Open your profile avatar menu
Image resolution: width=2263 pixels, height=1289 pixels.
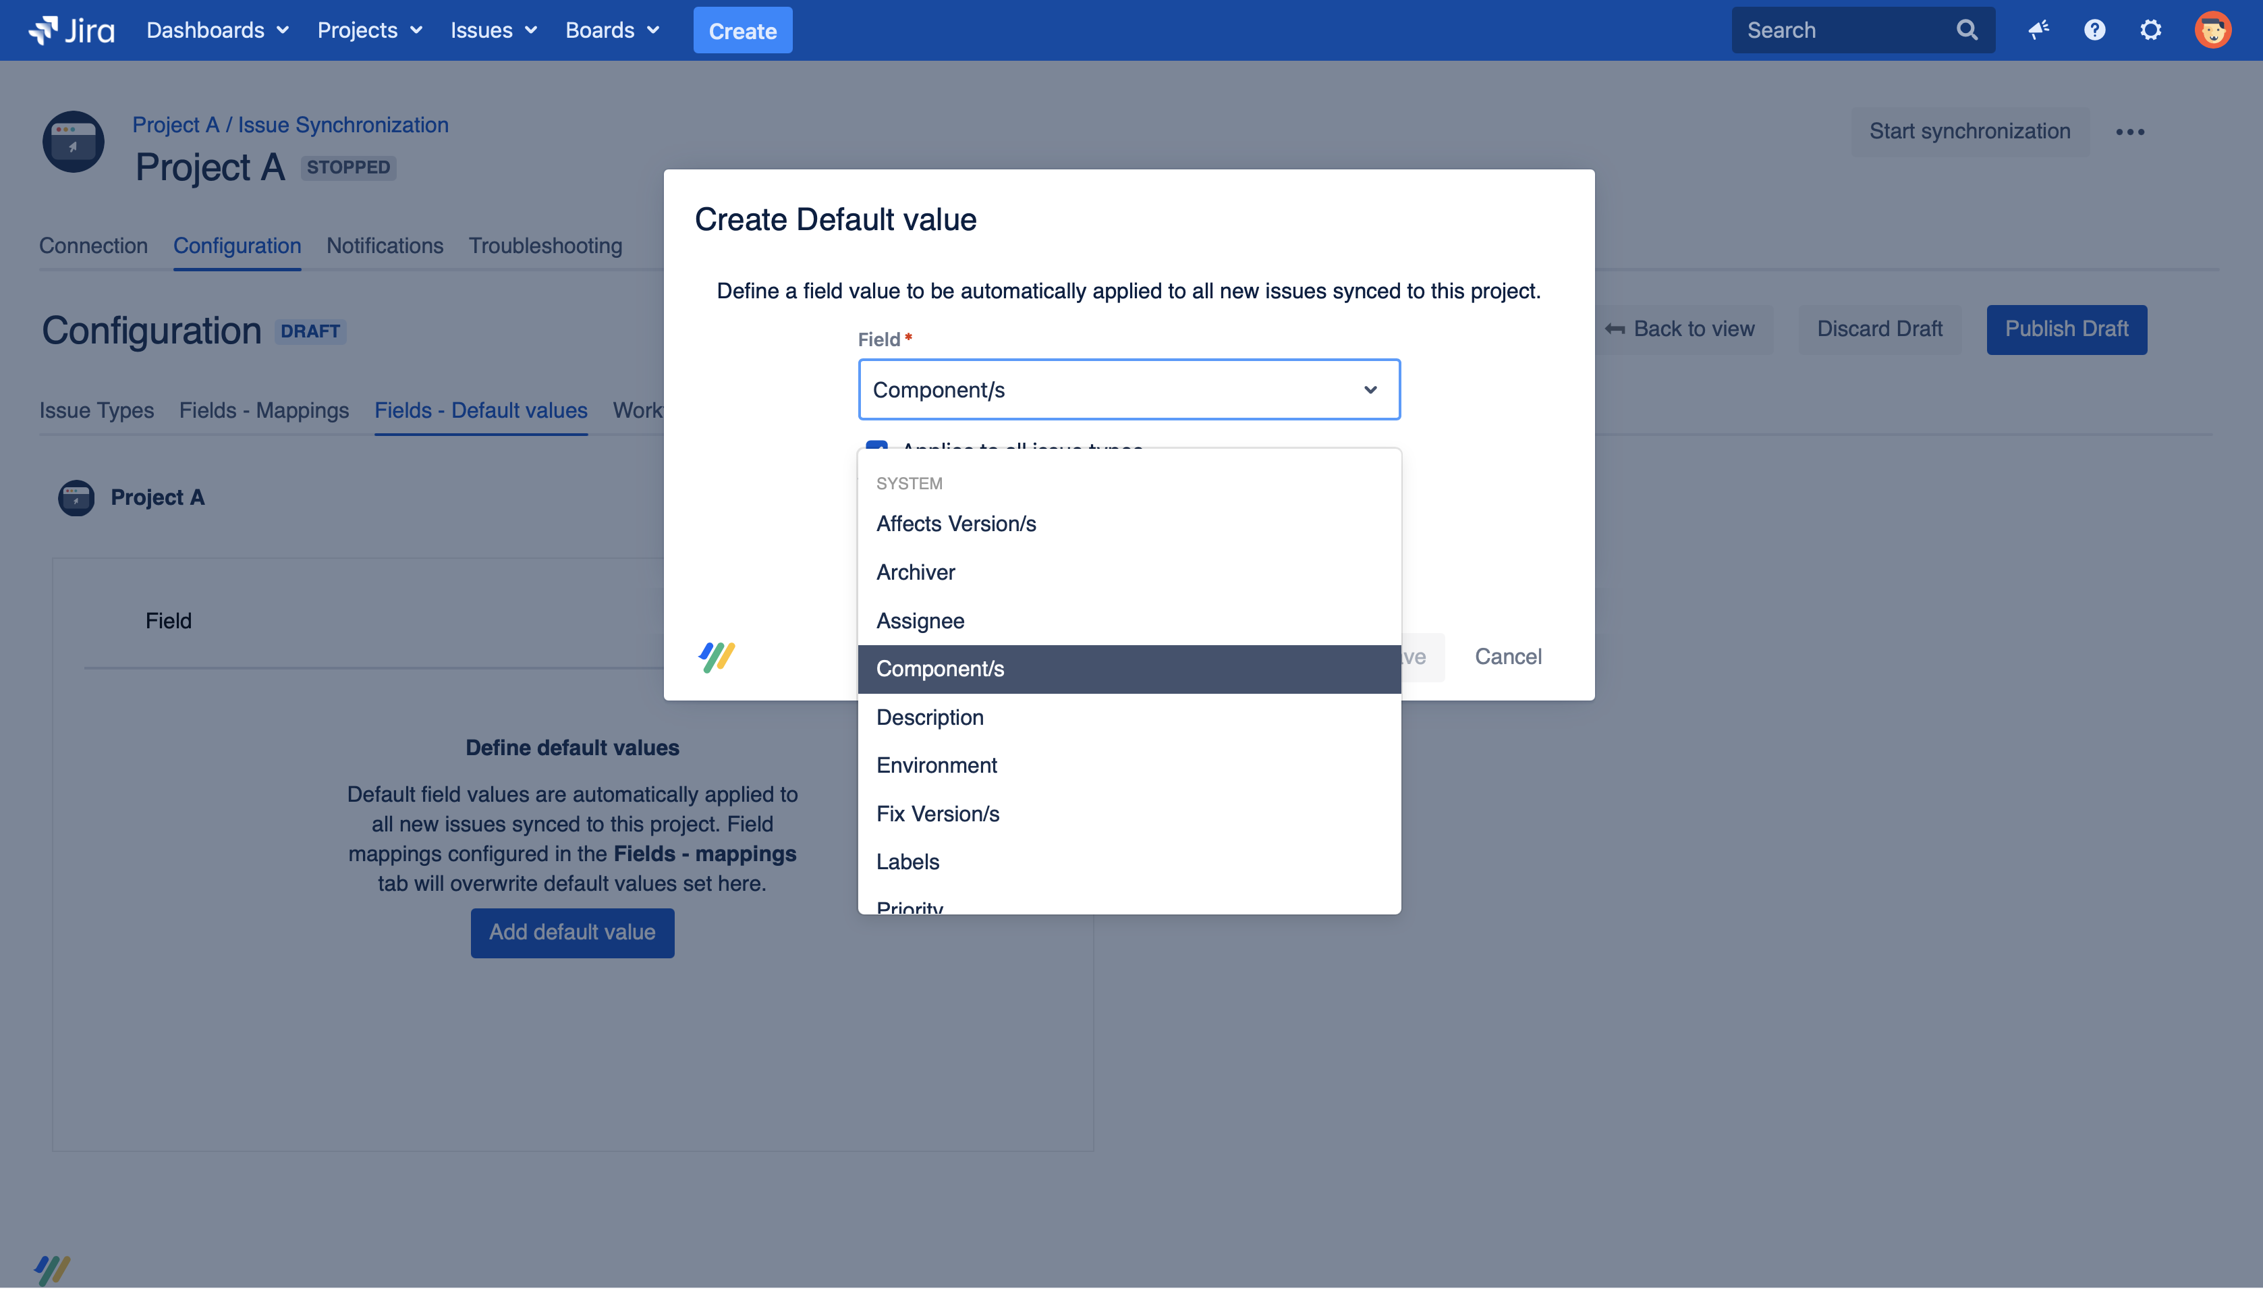pyautogui.click(x=2212, y=29)
